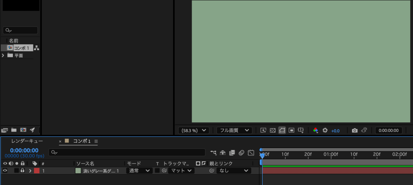
Task: Hide layer 1 with its eye icon
Action: [x=5, y=171]
